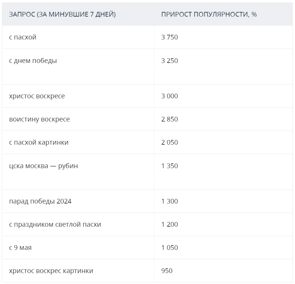The image size is (295, 284).
Task: Select the 'с пасхой картинки' query
Action: (x=39, y=142)
